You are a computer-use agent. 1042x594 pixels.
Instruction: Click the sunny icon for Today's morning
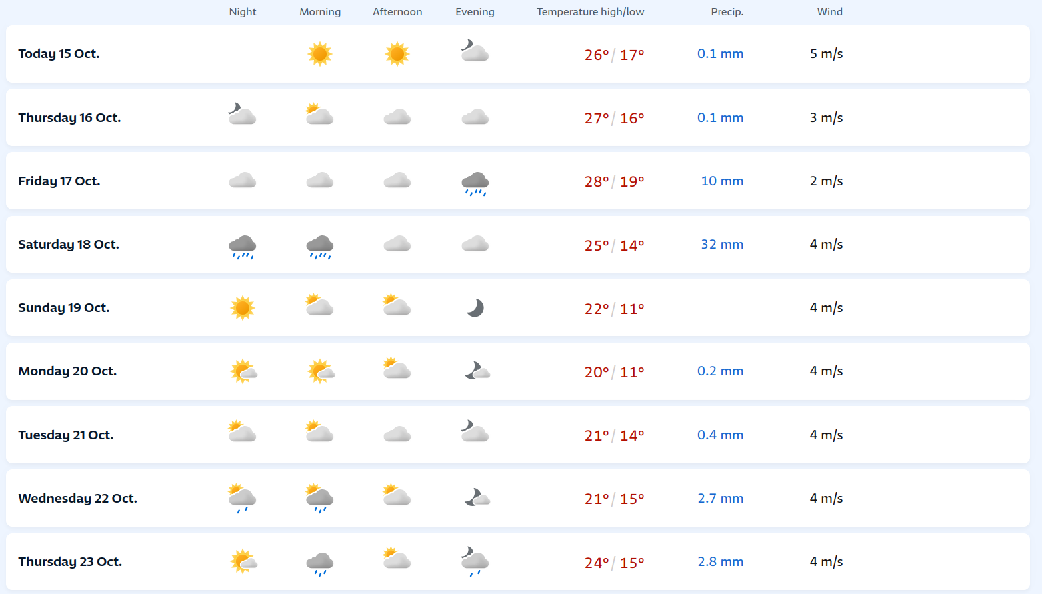pos(320,54)
